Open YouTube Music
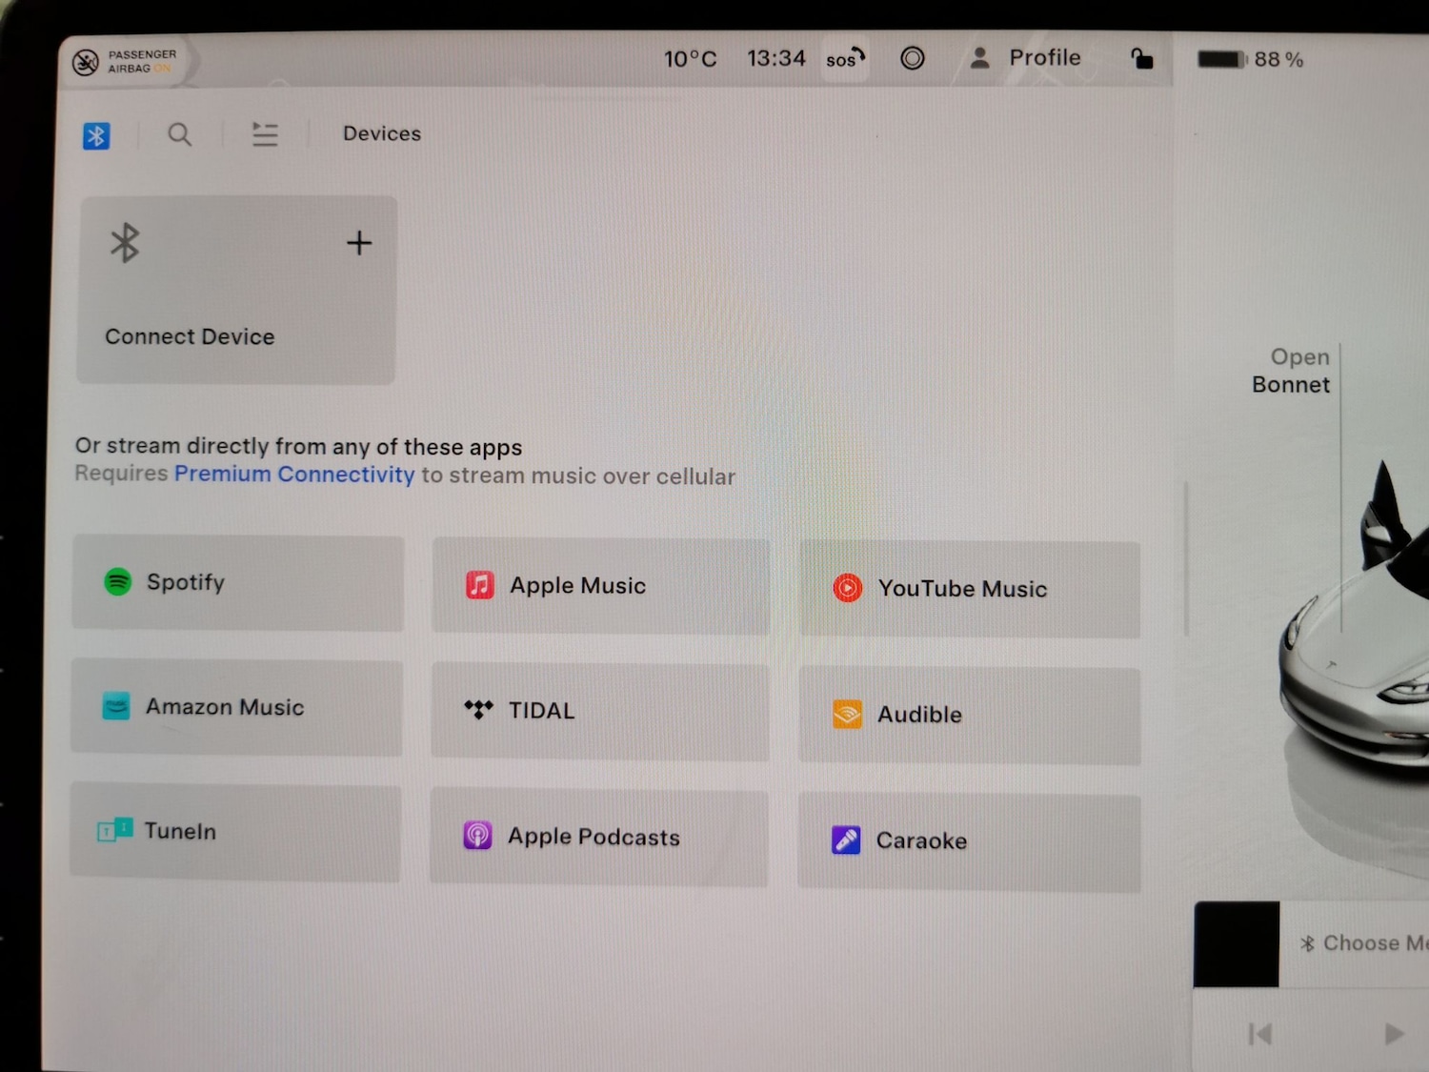 point(969,589)
